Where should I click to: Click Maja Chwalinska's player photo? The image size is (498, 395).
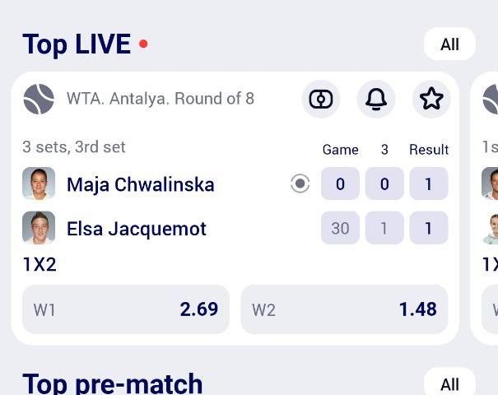pos(39,184)
